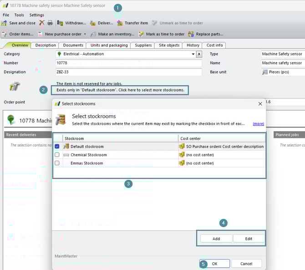Click the Withdraw icon

(60, 23)
